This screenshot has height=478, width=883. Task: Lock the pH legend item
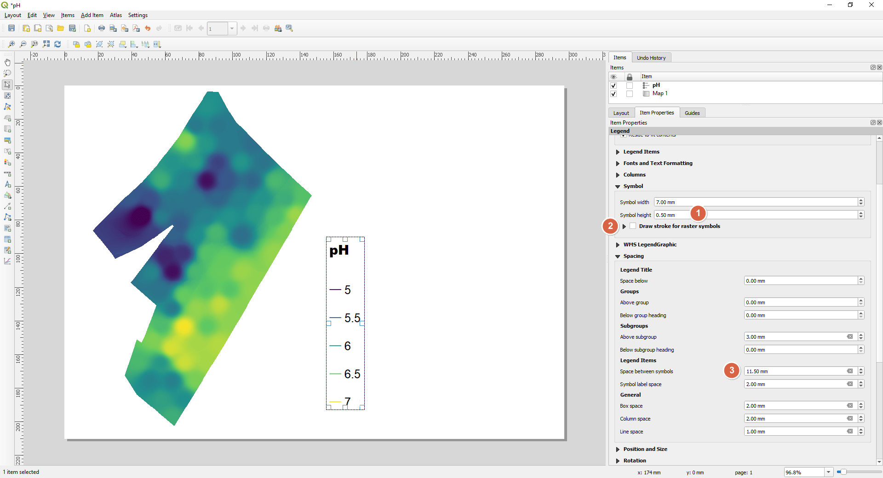630,85
